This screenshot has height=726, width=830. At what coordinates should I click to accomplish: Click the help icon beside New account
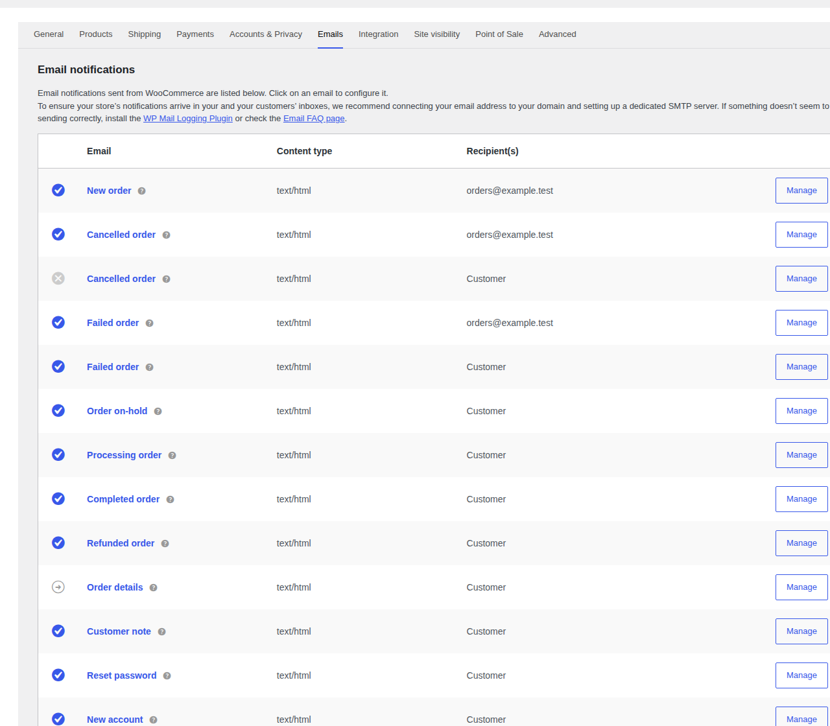click(154, 720)
